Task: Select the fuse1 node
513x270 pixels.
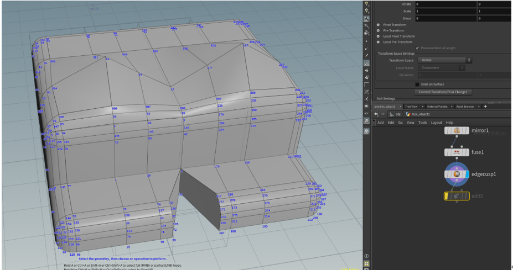Action: pyautogui.click(x=457, y=152)
